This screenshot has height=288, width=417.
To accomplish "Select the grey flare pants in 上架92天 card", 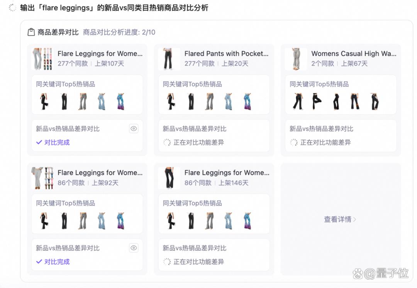I will 83,221.
